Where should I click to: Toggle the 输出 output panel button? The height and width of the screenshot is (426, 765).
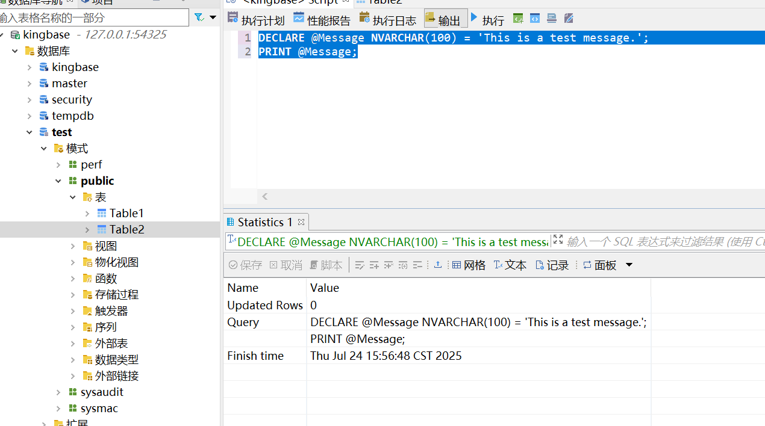point(445,20)
